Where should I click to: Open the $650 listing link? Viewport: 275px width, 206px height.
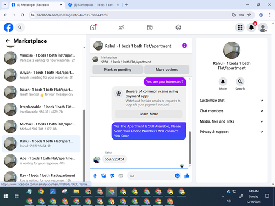tap(126, 62)
